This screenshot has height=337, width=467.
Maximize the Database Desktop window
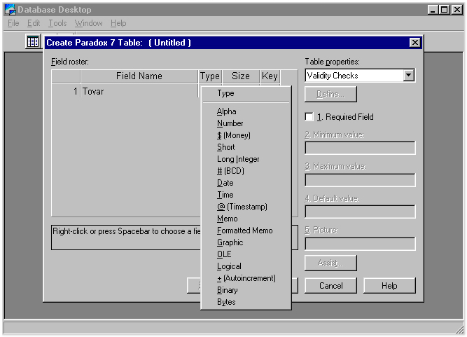[445, 10]
